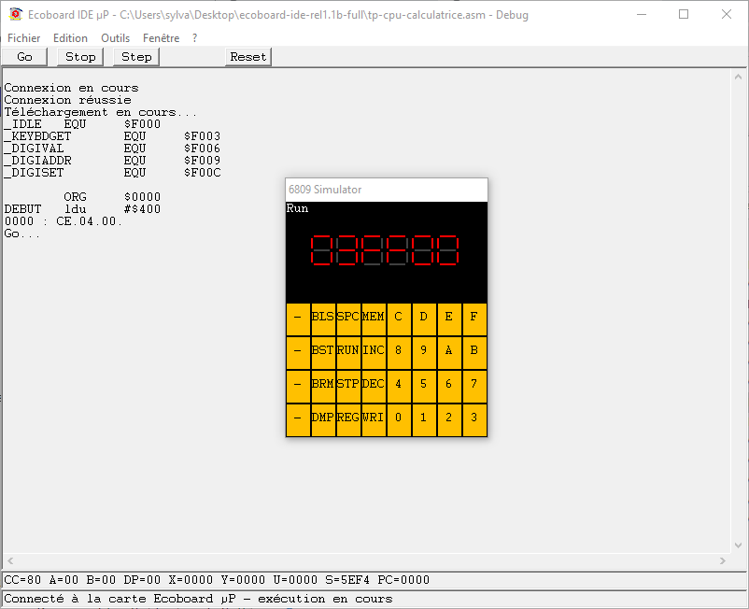This screenshot has height=609, width=749.
Task: Open the Fichier menu
Action: 24,38
